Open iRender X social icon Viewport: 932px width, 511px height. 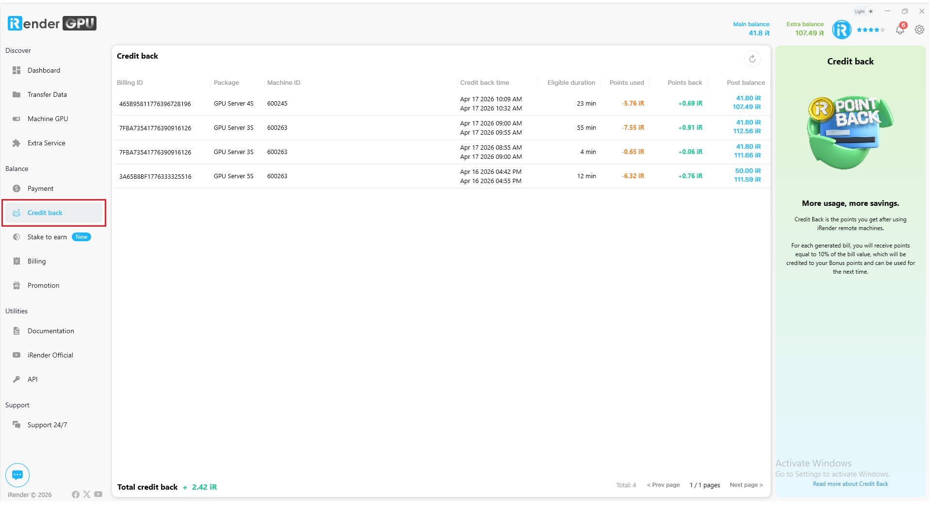(x=87, y=495)
